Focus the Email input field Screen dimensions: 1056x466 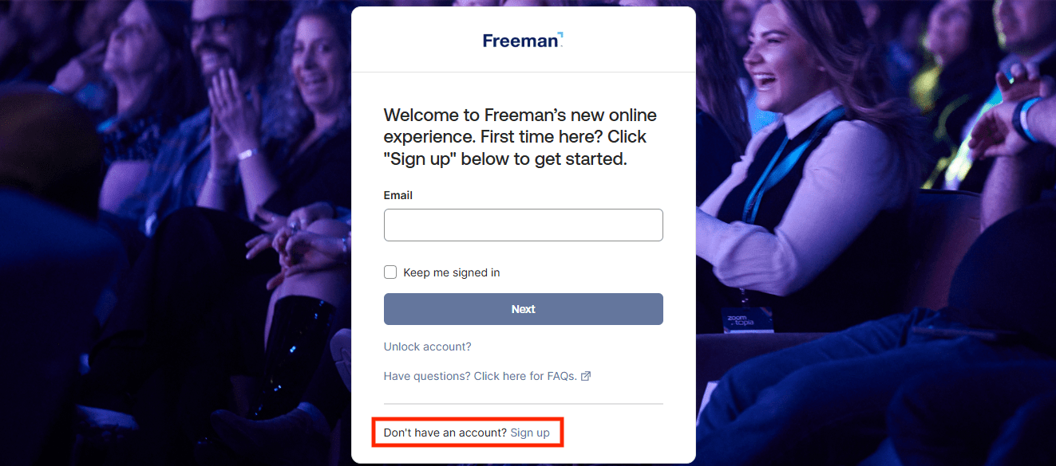(x=523, y=225)
